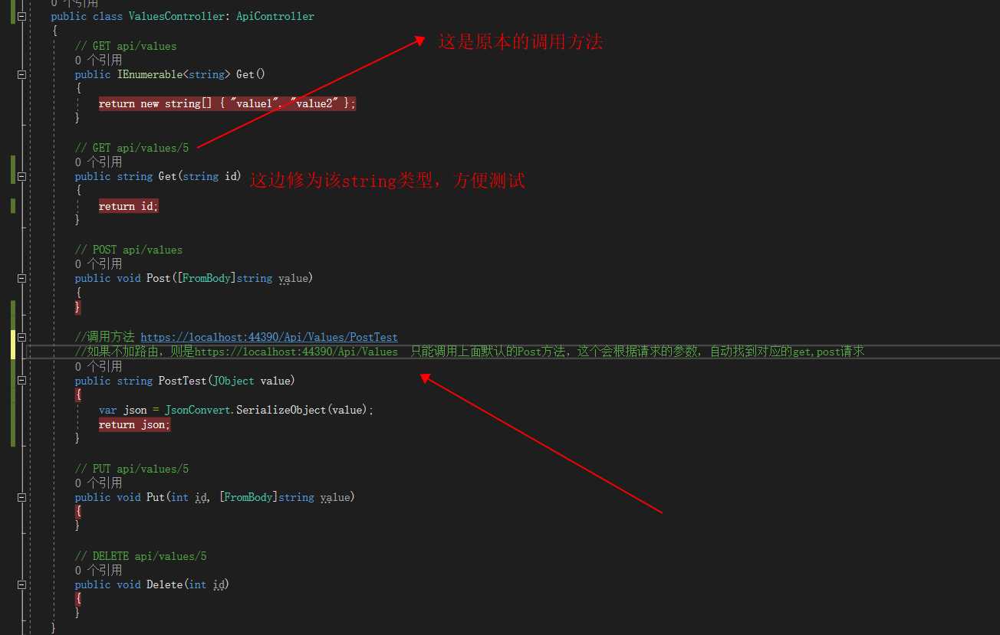Show references above IEnumerable<string> Get()
1000x635 pixels.
98,60
